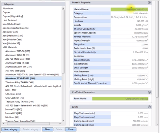This screenshot has height=133, width=160.
Task: Click Category value MAL Materials
Action: (x=141, y=14)
